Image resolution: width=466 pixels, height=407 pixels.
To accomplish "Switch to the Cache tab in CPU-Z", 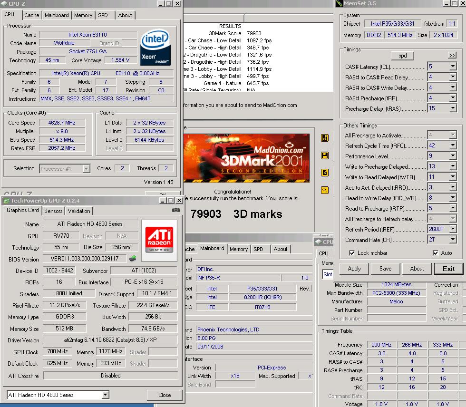I will [31, 15].
